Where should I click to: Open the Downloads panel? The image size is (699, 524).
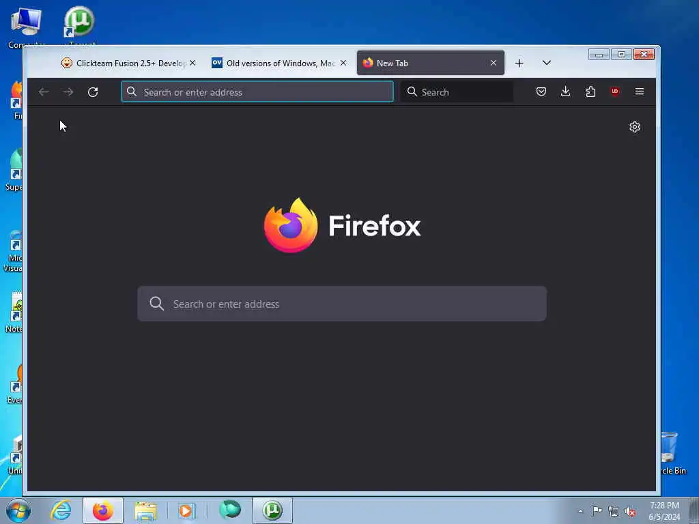click(566, 91)
